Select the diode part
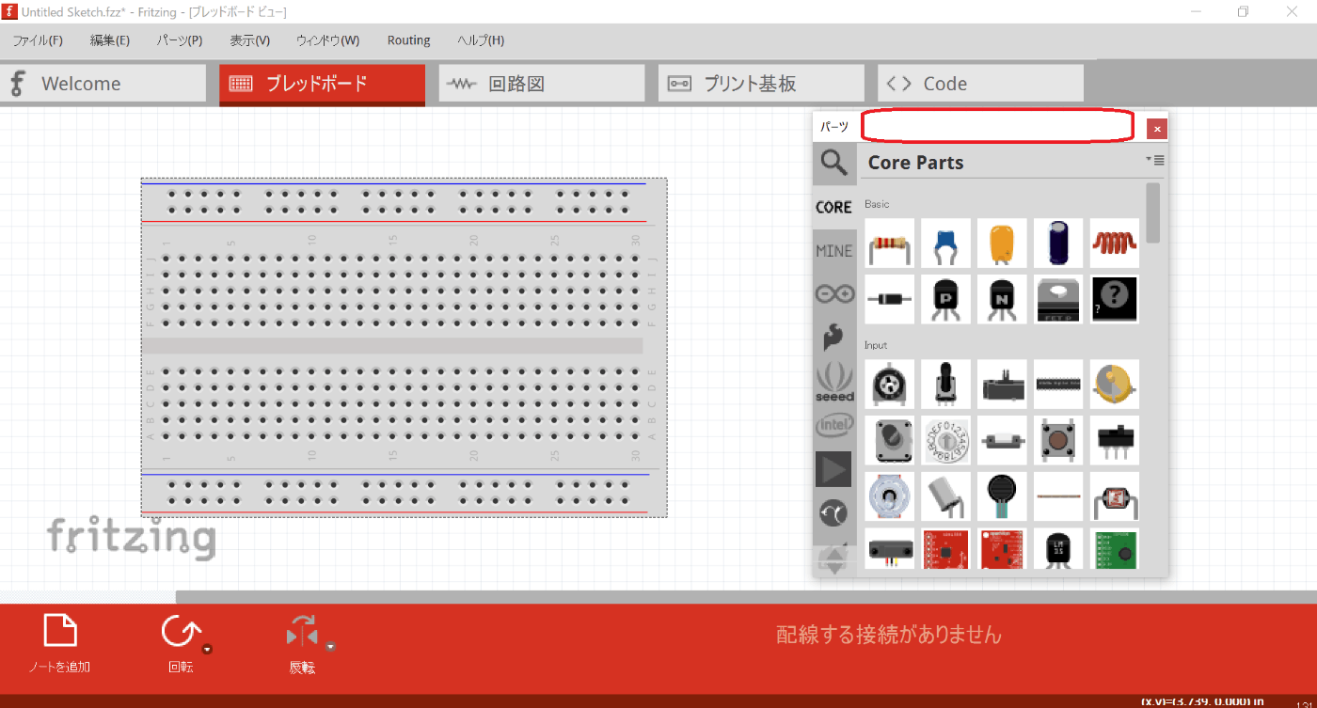 click(x=889, y=299)
